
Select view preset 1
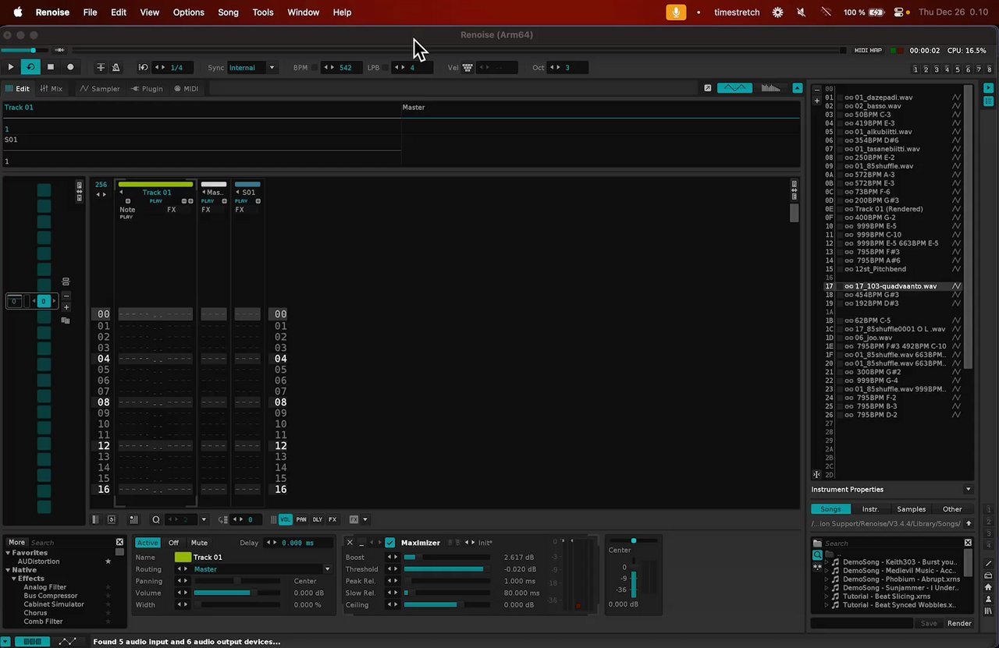[x=917, y=69]
